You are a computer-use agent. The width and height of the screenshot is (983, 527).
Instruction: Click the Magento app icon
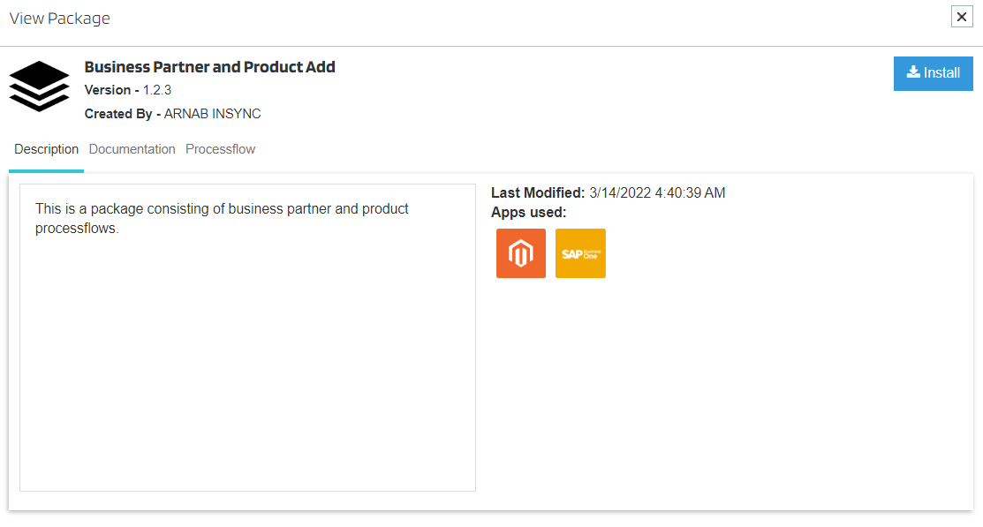pyautogui.click(x=521, y=253)
